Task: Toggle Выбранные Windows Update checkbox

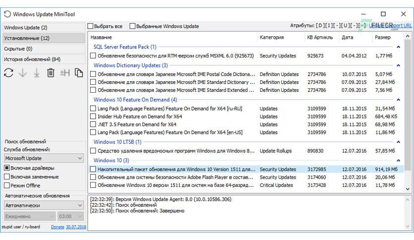Action: [x=132, y=26]
